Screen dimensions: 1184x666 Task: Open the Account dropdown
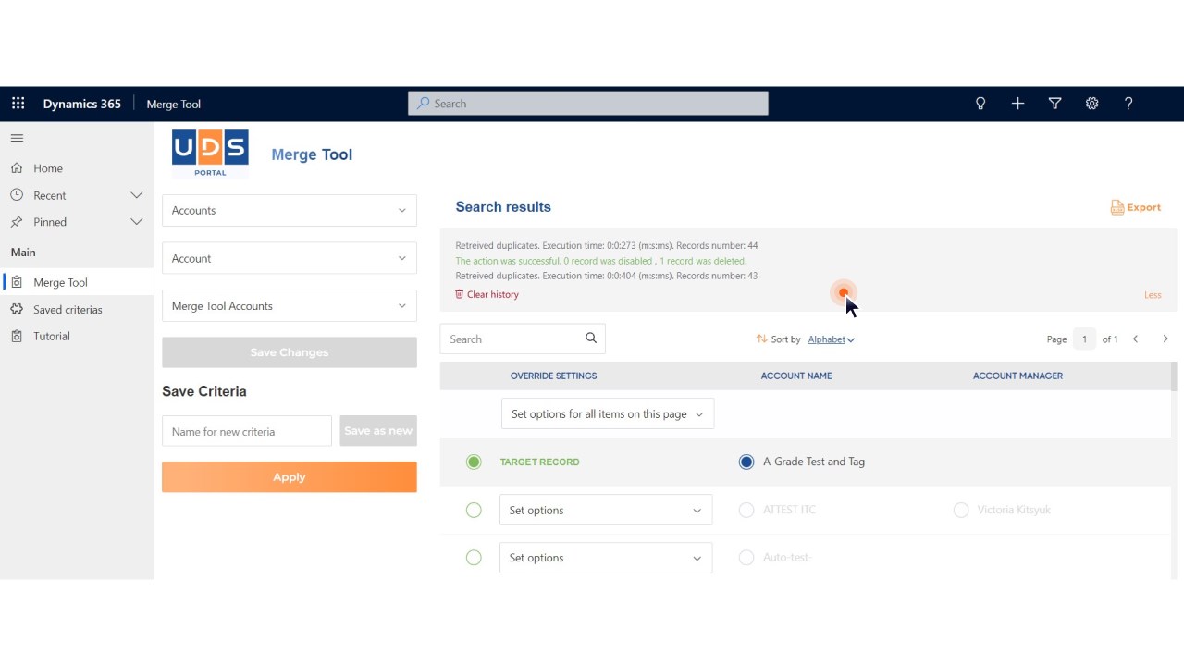[x=290, y=258]
